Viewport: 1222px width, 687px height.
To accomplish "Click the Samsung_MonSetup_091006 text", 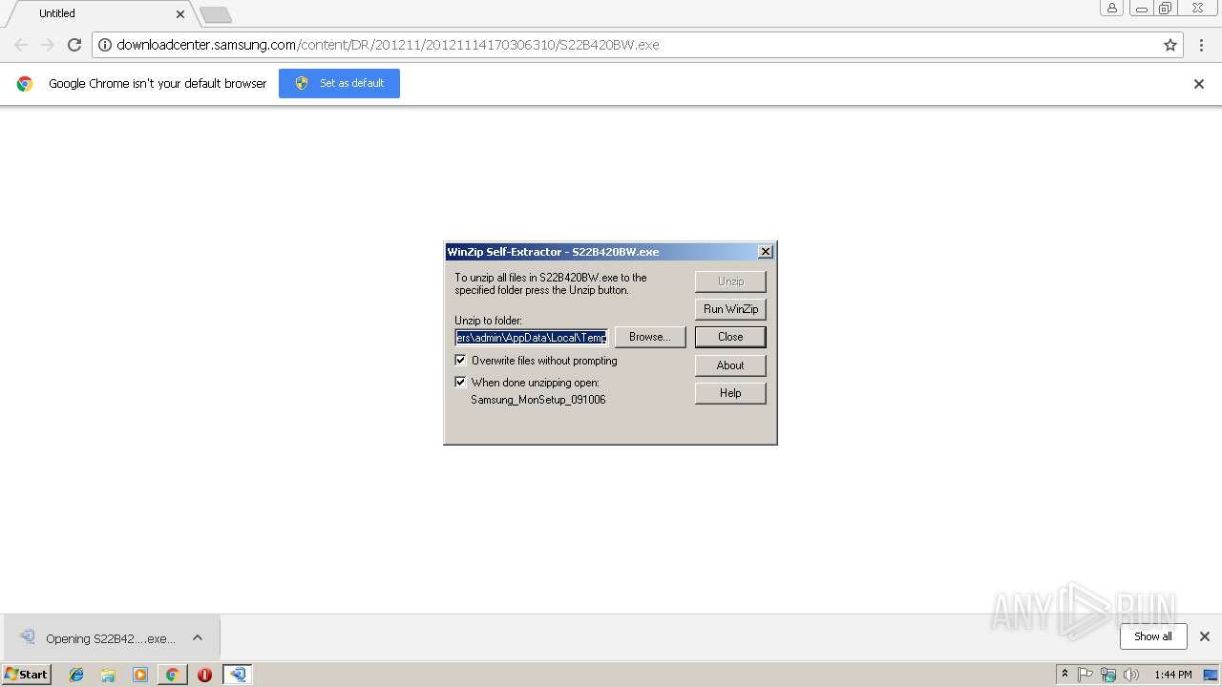I will click(538, 400).
